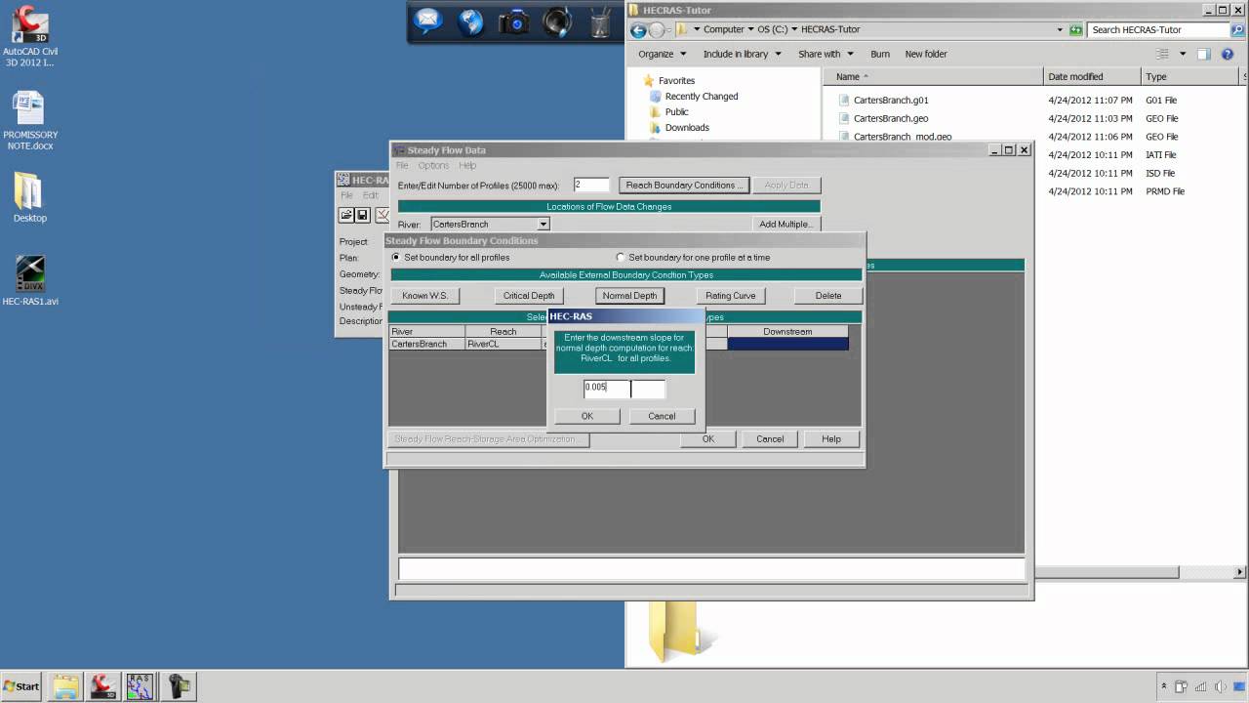Screen dimensions: 1249x703
Task: Click the Rating Curve button
Action: (731, 296)
